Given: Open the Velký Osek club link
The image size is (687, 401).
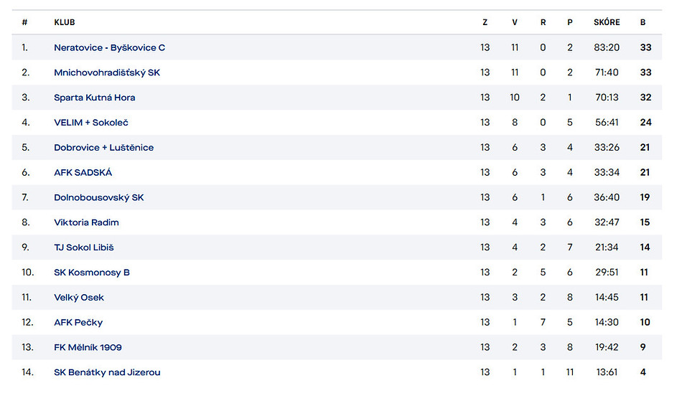Looking at the screenshot, I should (79, 298).
